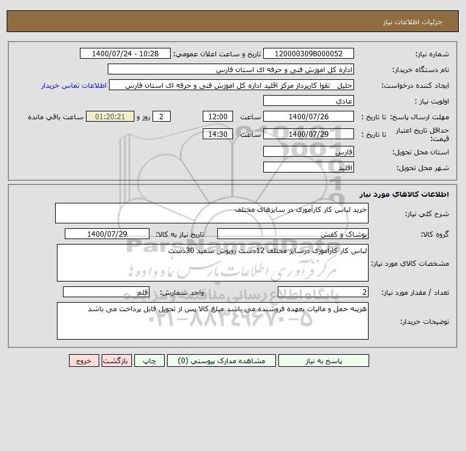Click the شرح کلی نیاز label
466x451 pixels.
[x=427, y=214]
